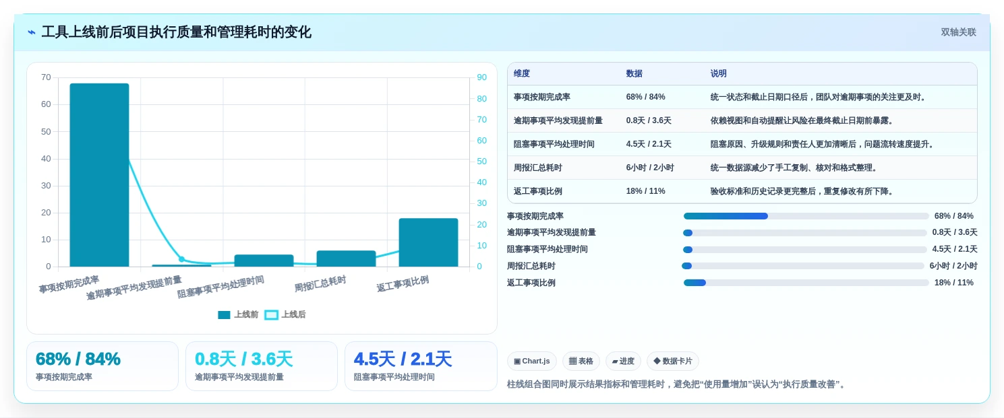This screenshot has height=418, width=1004.
Task: Click the 逾期事项平均发现提前量 table row label
Action: 558,120
